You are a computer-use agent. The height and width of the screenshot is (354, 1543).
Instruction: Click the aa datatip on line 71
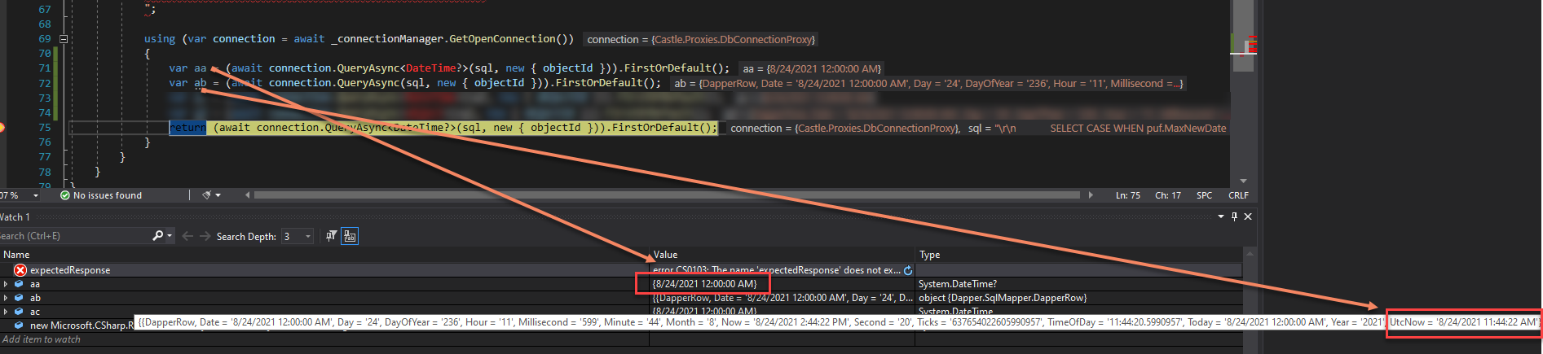(x=812, y=69)
